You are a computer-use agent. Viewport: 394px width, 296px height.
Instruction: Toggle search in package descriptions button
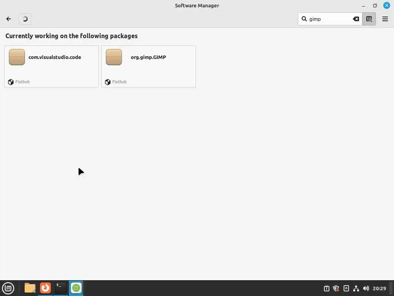pos(369,19)
